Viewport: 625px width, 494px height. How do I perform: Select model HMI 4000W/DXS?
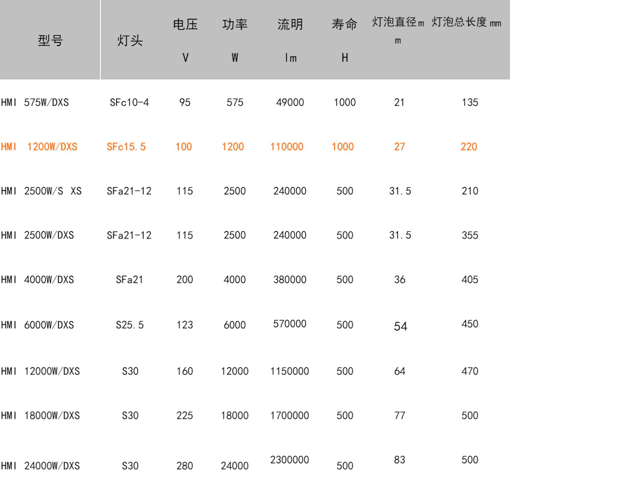pyautogui.click(x=37, y=280)
